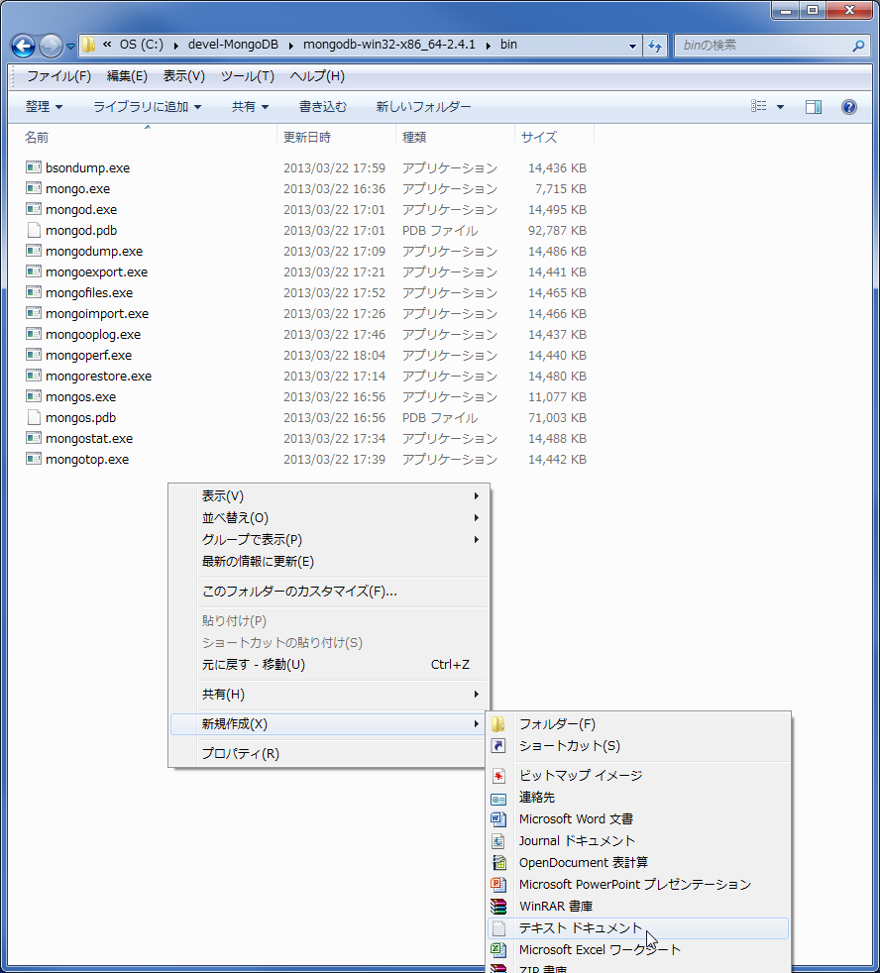Click the mongoexport.exe file icon
880x973 pixels.
(34, 271)
